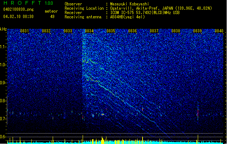Click the 1.0 frequency axis label

point(3,65)
